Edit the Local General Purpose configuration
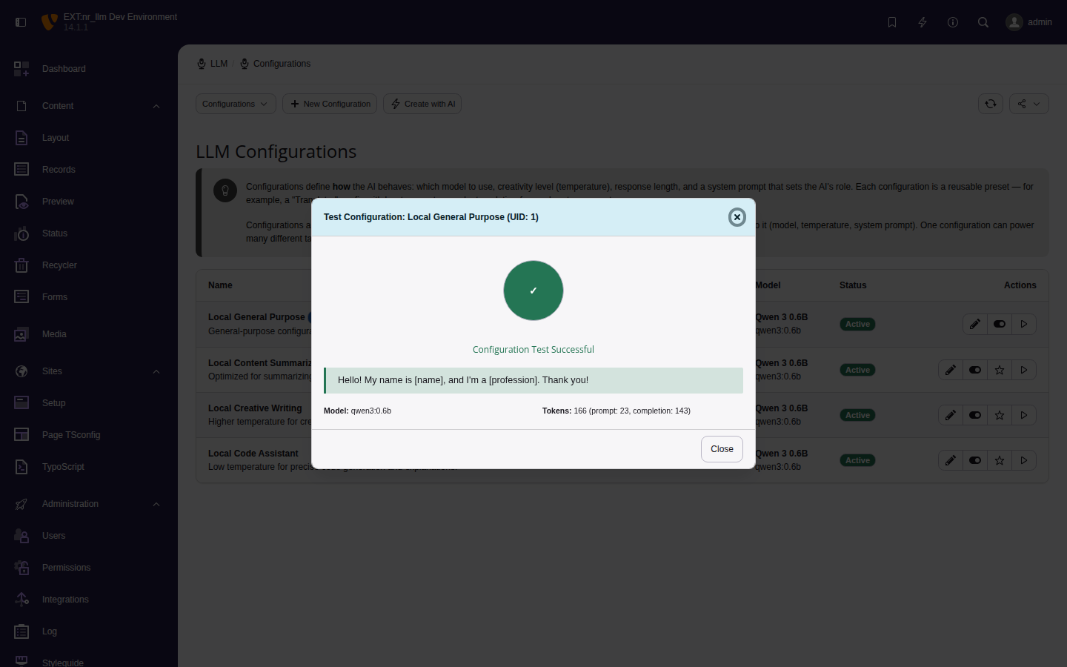This screenshot has height=667, width=1067. tap(975, 324)
